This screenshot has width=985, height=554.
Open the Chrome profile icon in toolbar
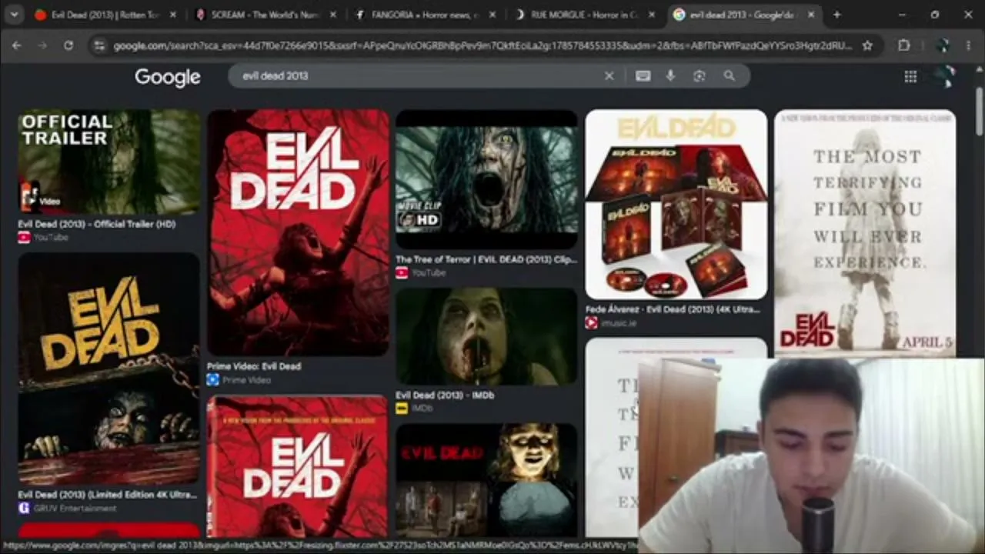tap(943, 46)
